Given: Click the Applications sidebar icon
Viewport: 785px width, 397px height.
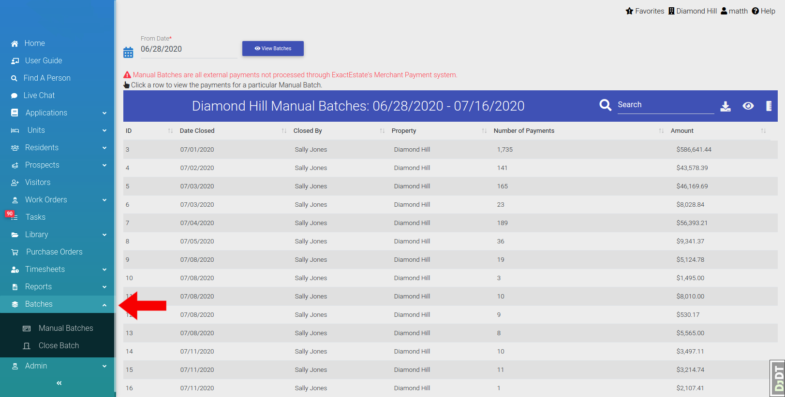Looking at the screenshot, I should [15, 113].
